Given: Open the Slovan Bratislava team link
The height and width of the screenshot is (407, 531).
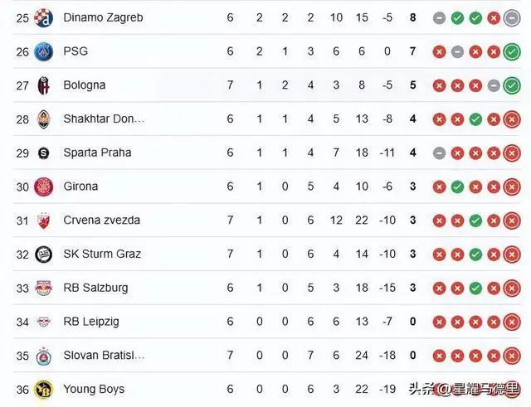Looking at the screenshot, I should pos(104,356).
